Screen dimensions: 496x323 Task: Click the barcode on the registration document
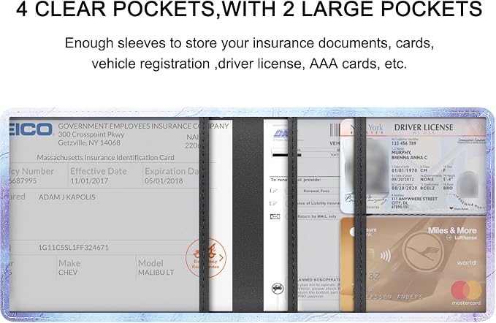click(335, 130)
